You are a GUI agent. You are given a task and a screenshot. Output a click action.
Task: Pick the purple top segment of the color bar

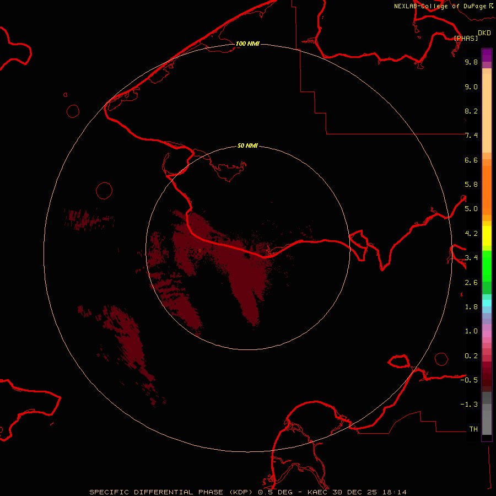(487, 55)
